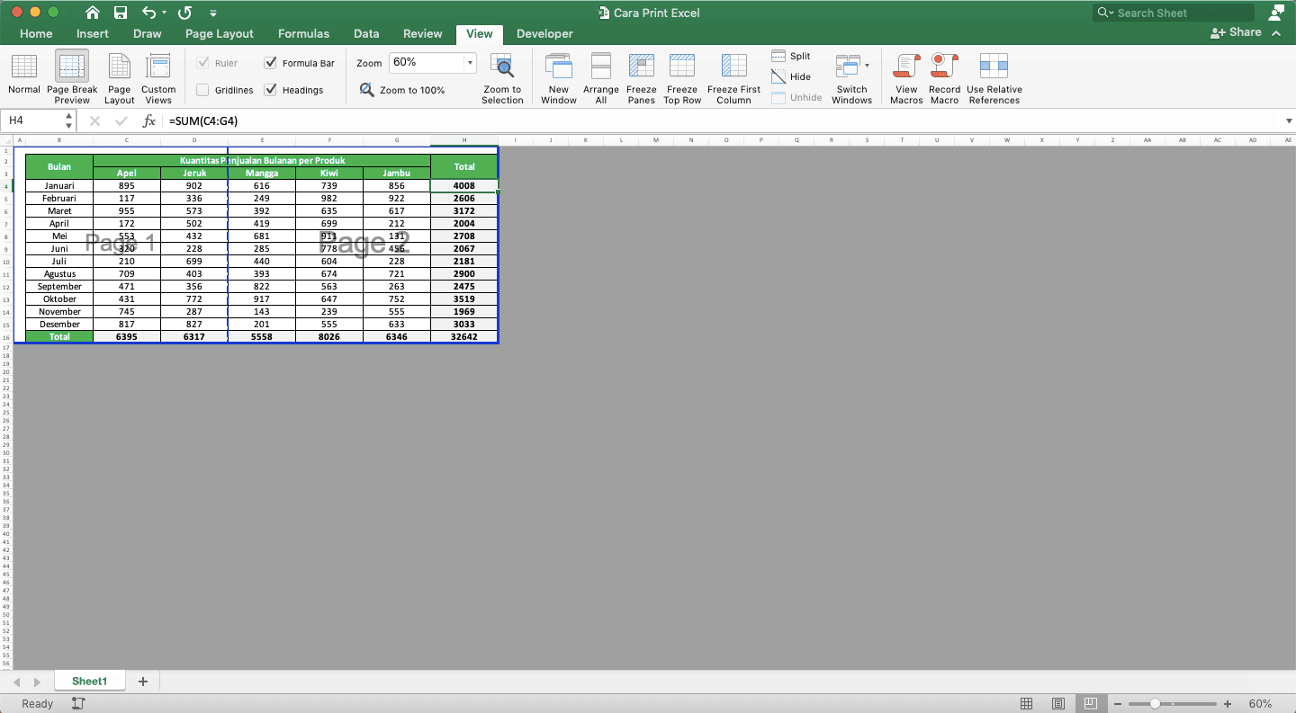Select the Januari cell
The image size is (1296, 713).
[59, 186]
